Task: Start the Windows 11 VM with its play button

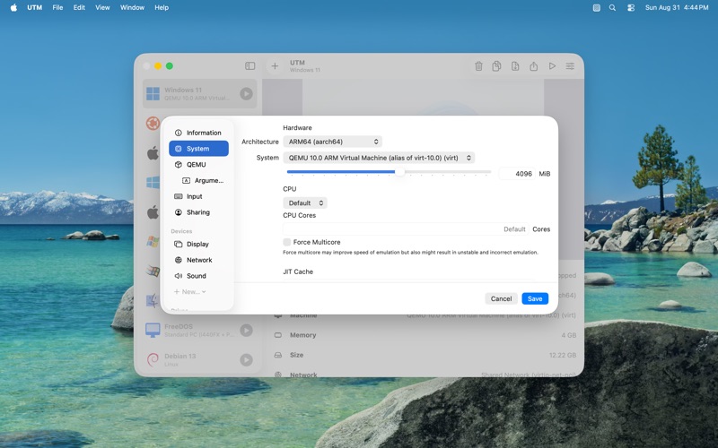Action: click(246, 94)
